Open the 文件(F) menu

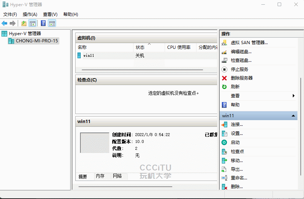tap(10, 14)
